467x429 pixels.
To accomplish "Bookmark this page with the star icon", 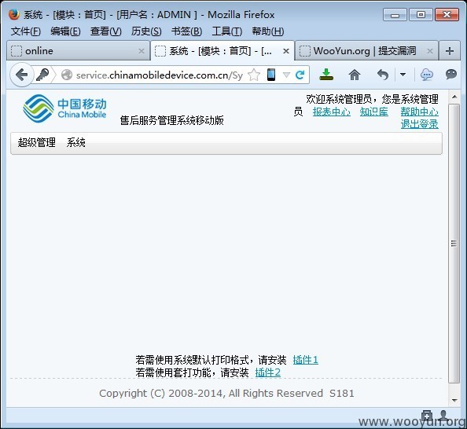I will click(x=254, y=75).
